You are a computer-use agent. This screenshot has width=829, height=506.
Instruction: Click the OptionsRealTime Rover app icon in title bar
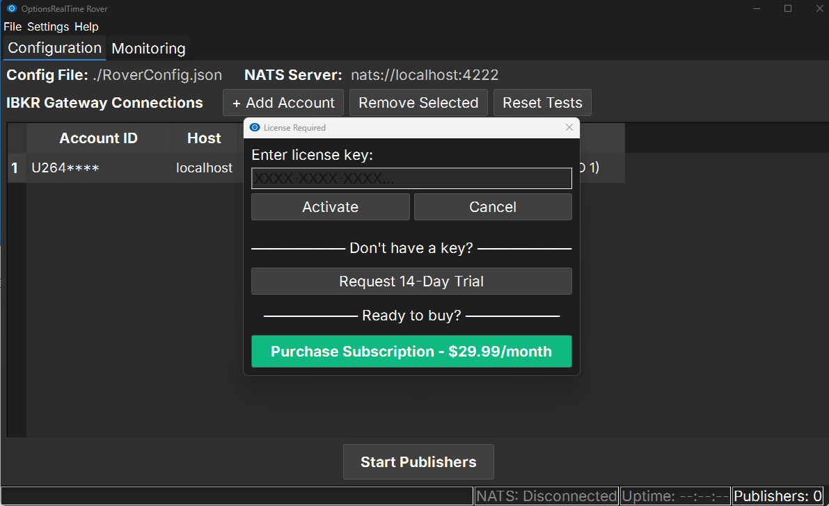point(11,9)
